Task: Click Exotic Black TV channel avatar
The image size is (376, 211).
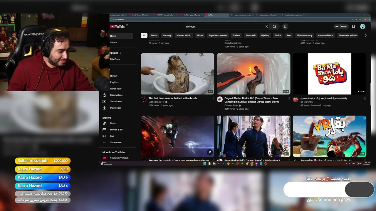Action: (x=144, y=99)
